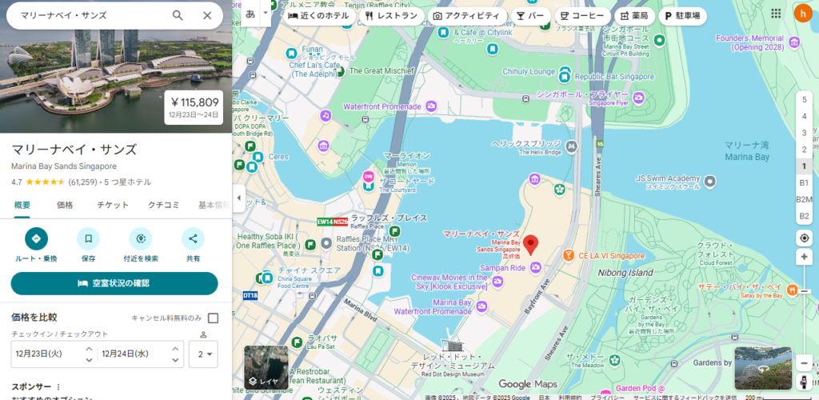Search nearby using the 付近を検索 icon
This screenshot has height=400, width=819.
click(x=141, y=238)
